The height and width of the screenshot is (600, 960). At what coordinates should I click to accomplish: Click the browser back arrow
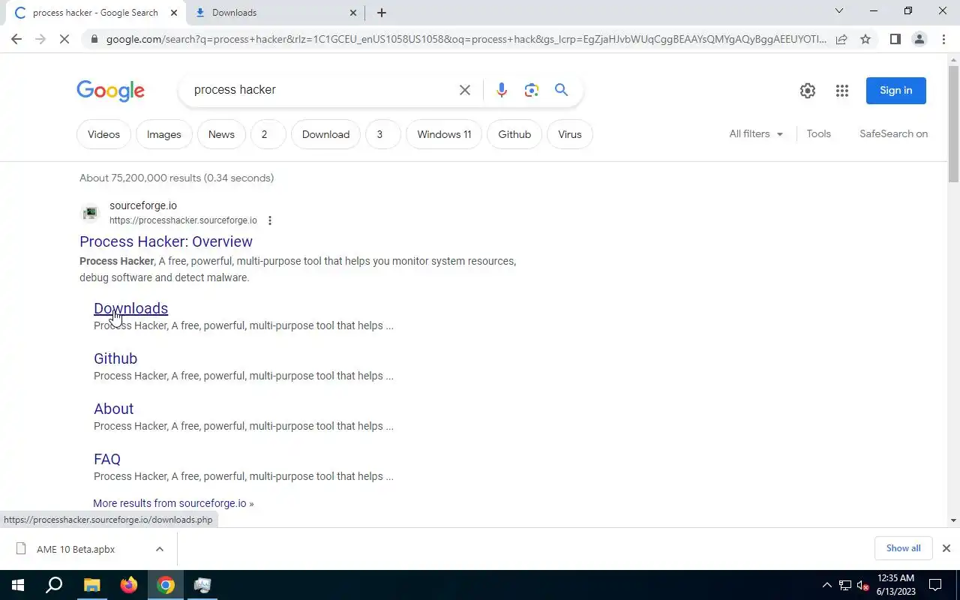[16, 39]
